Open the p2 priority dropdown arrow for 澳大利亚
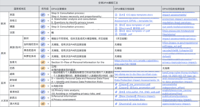200x107 pixels. click(x=48, y=104)
